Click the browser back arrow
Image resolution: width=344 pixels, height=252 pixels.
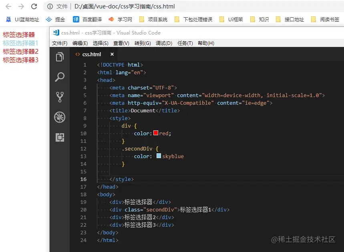[7, 6]
